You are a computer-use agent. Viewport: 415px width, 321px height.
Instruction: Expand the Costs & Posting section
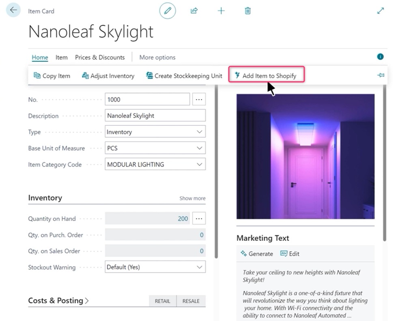pos(58,301)
